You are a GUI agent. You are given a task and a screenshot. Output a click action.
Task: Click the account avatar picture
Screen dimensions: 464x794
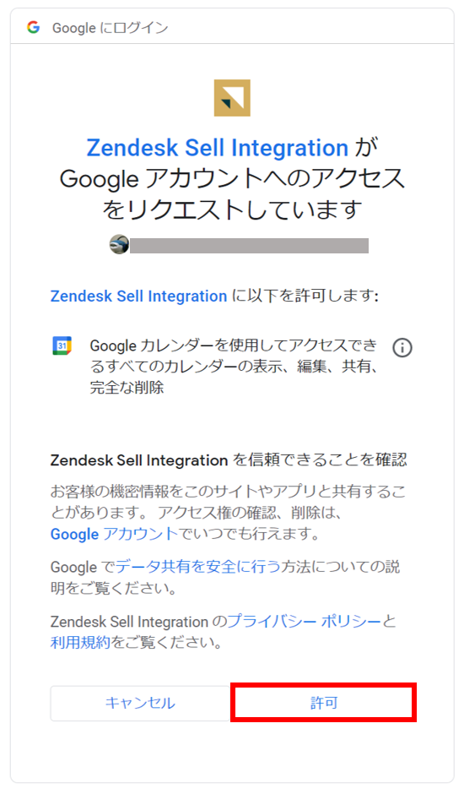point(120,245)
